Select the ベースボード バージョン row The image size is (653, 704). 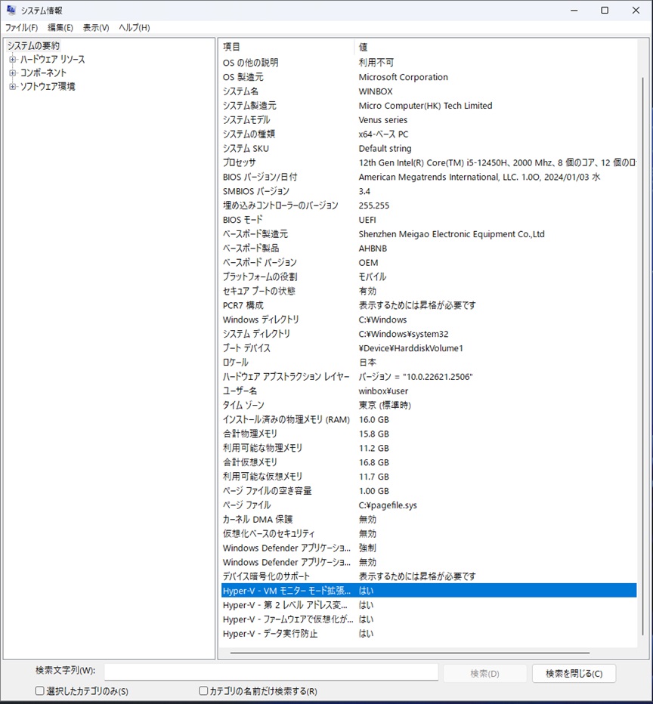(429, 263)
